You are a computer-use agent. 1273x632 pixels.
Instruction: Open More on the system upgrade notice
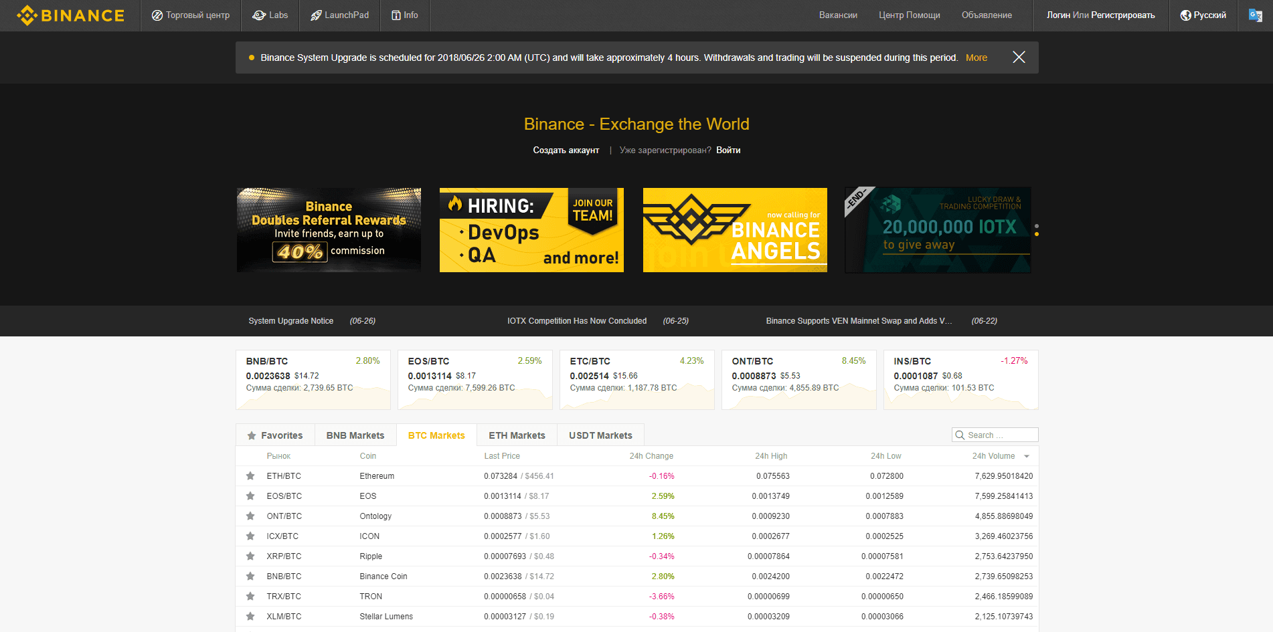977,58
